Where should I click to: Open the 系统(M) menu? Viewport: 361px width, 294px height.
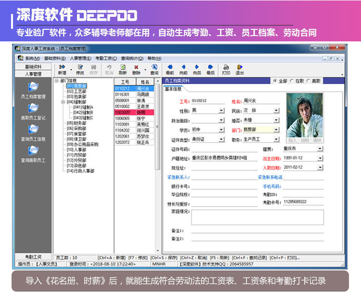coord(32,59)
